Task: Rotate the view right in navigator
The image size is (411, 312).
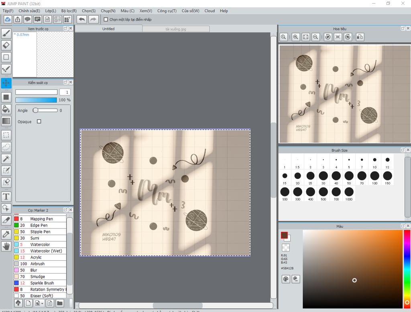Action: (348, 37)
